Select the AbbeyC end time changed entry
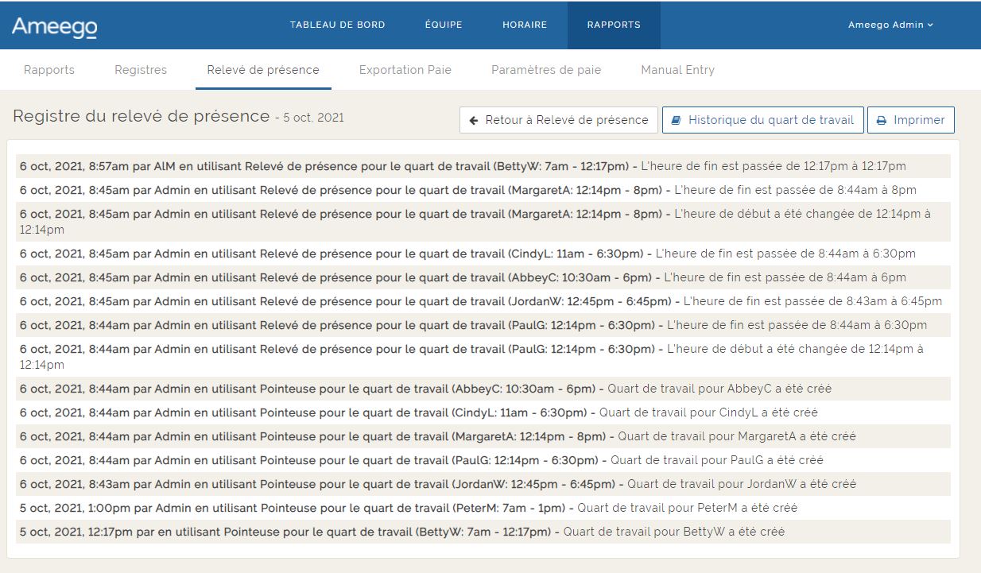 coord(463,277)
